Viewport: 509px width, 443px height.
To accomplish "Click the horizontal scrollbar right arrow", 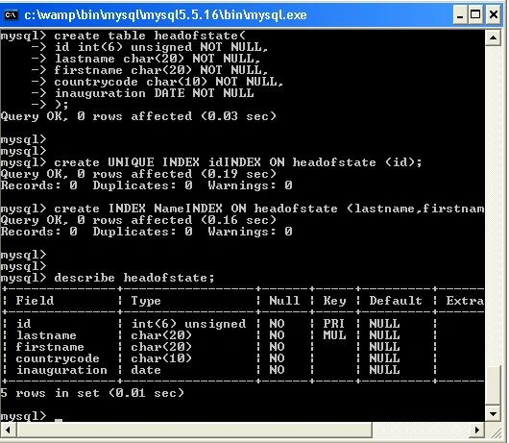I will [477, 430].
